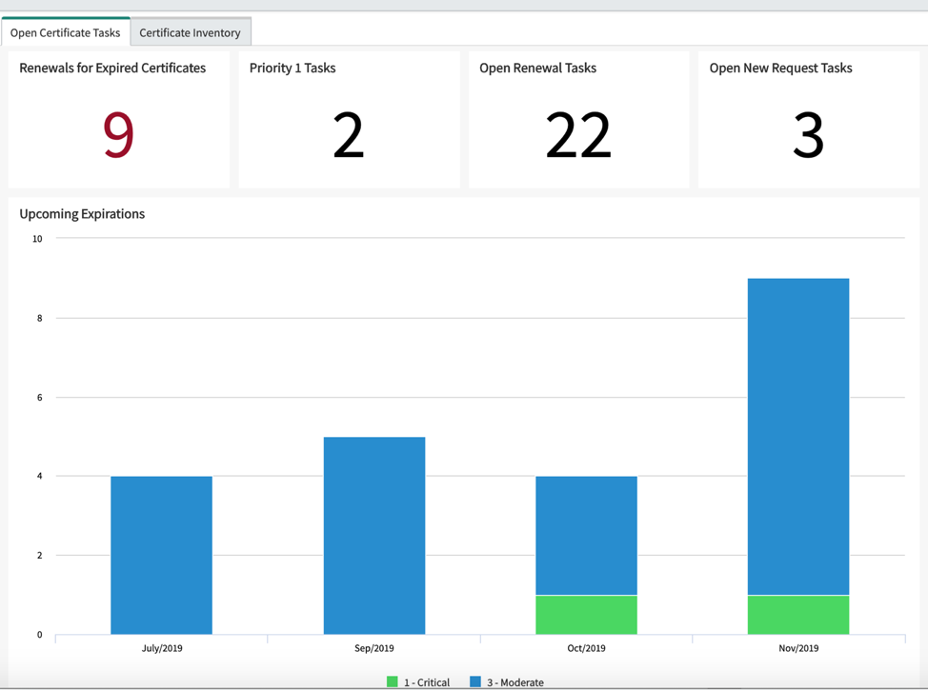The width and height of the screenshot is (928, 690).
Task: Click the Nov/2019 axis label
Action: (798, 648)
